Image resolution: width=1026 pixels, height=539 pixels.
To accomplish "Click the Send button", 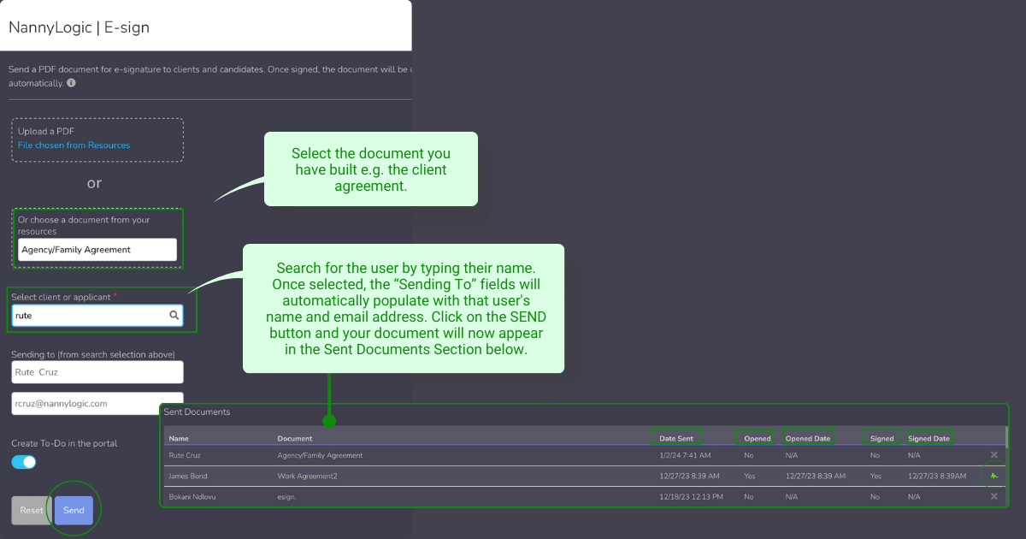I will (x=74, y=510).
